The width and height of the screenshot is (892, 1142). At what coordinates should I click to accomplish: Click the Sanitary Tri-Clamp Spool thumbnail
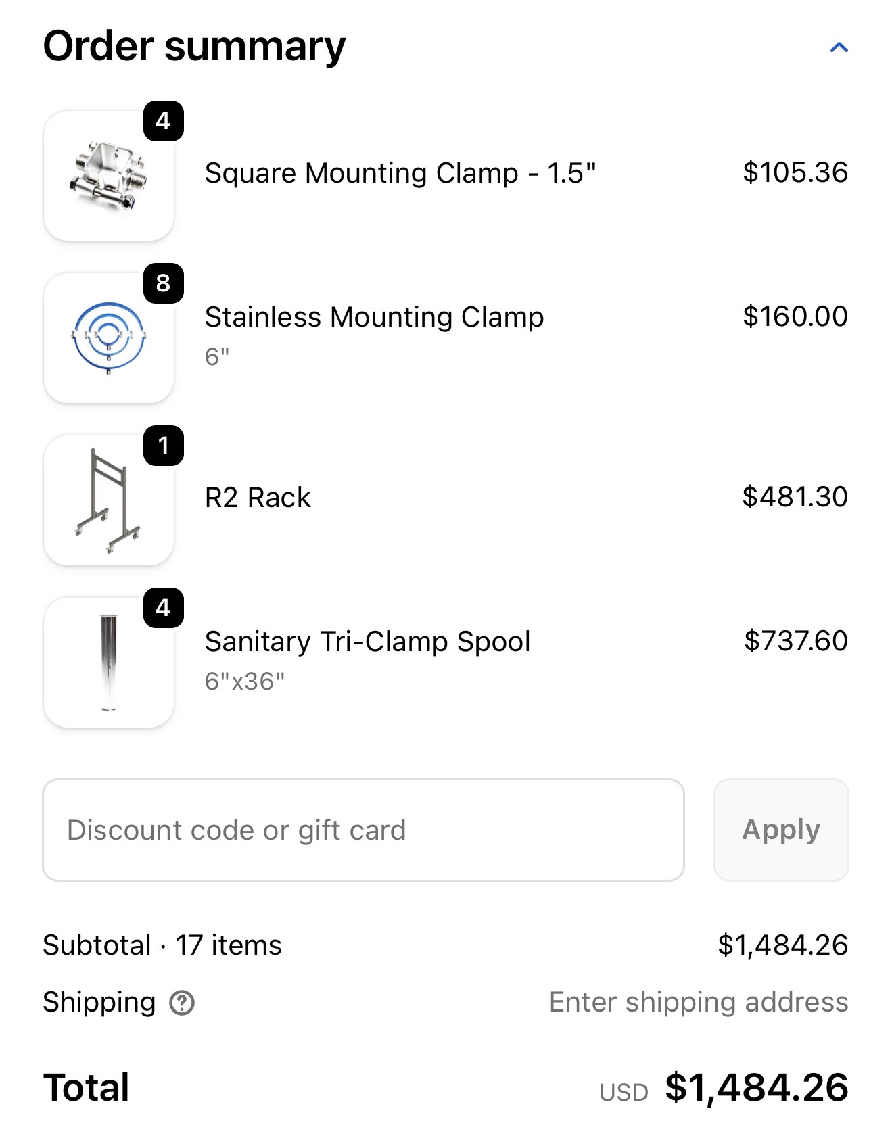point(109,663)
